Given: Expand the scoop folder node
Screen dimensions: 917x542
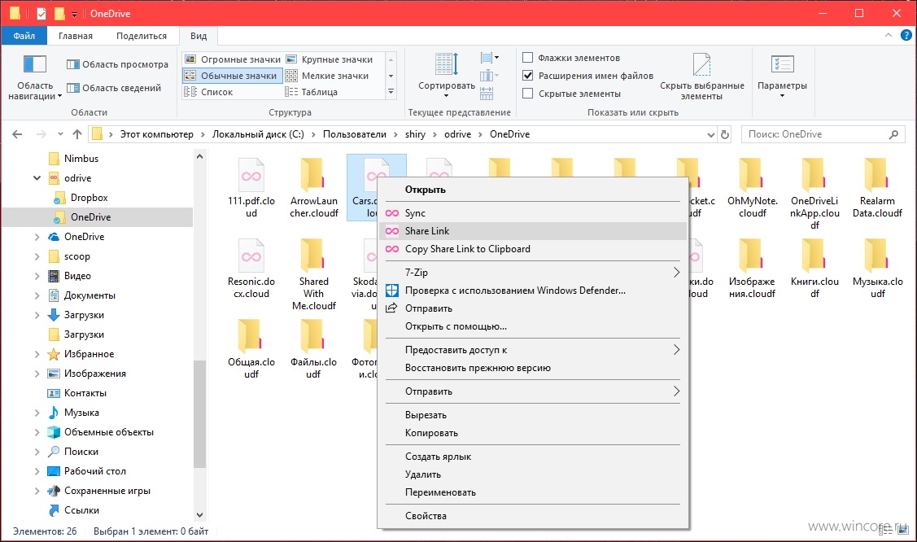Looking at the screenshot, I should click(37, 256).
